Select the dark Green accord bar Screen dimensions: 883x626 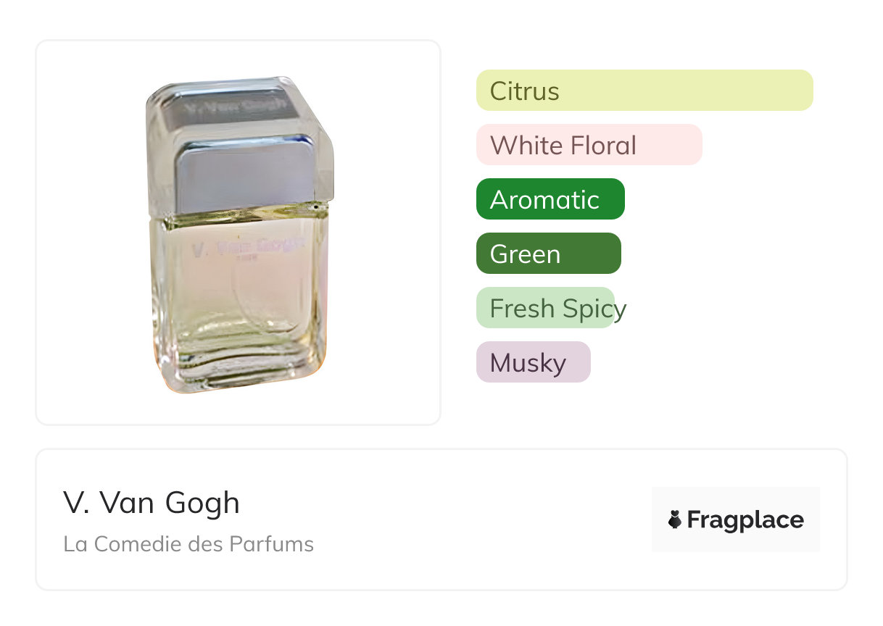(548, 254)
